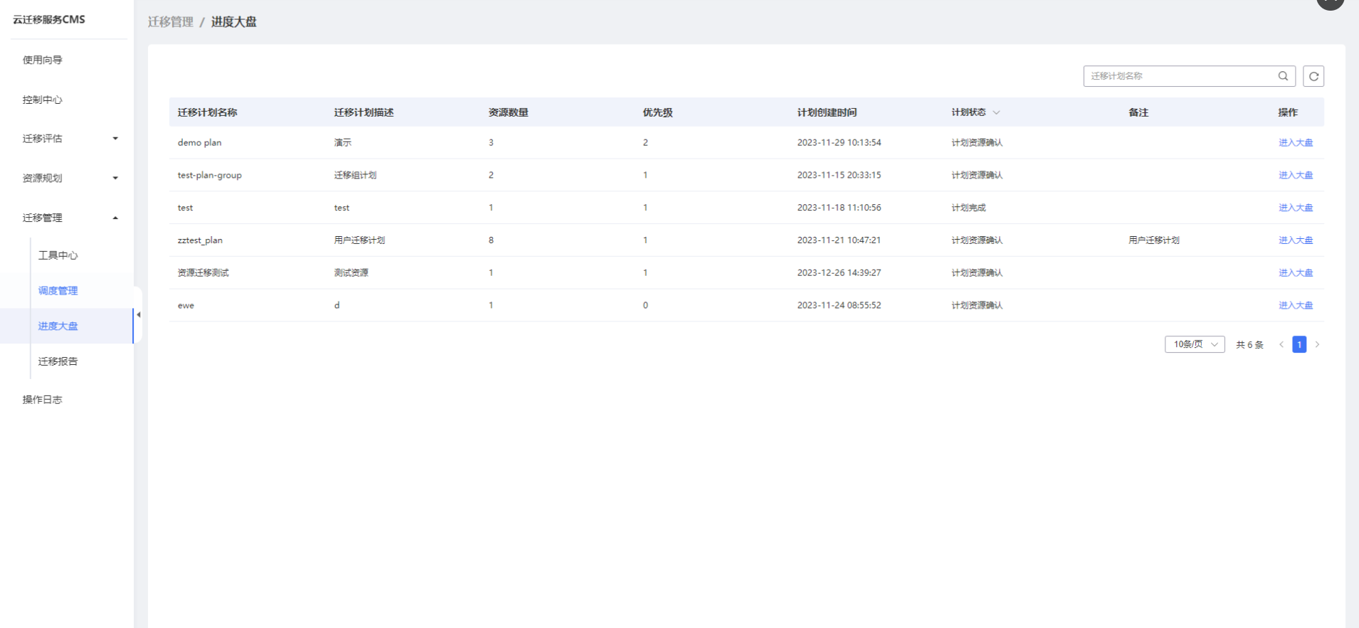1359x628 pixels.
Task: Open 控制中心 in sidebar
Action: (x=43, y=100)
